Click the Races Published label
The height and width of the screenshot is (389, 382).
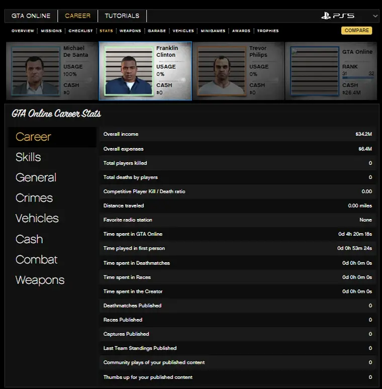123,320
